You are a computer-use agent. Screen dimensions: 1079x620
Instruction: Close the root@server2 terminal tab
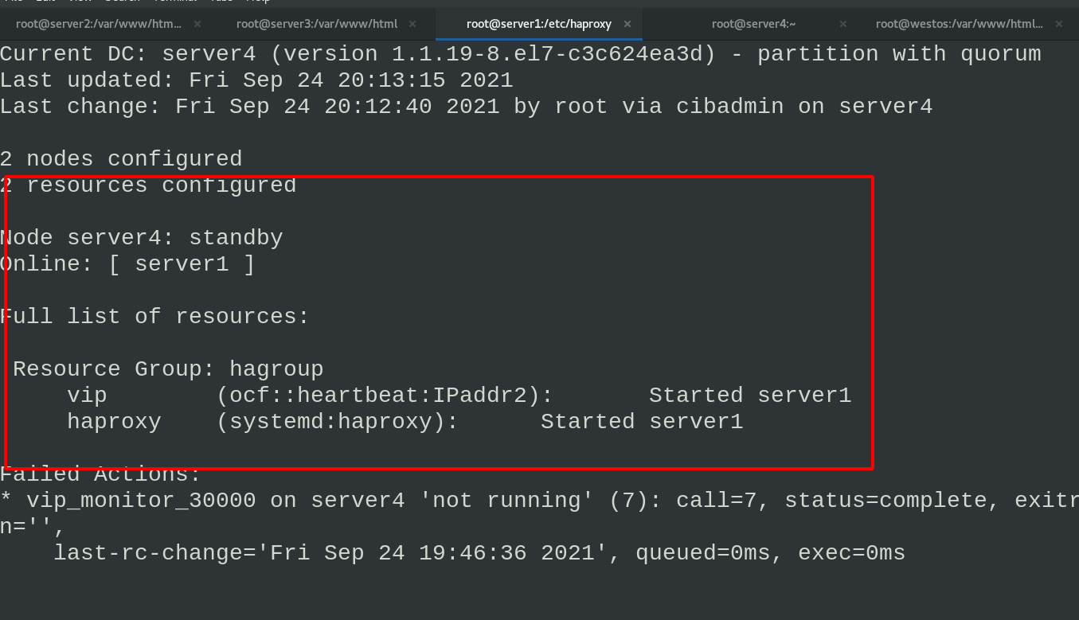coord(197,24)
